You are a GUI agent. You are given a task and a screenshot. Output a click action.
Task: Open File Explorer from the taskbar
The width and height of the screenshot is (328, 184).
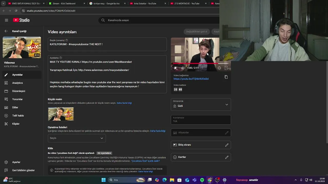point(172,180)
